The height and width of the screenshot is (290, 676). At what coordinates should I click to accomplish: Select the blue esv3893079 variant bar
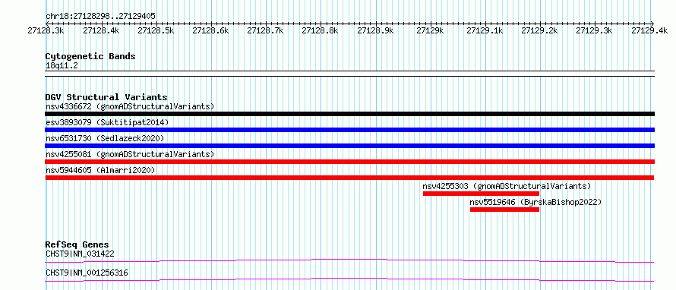coord(349,130)
